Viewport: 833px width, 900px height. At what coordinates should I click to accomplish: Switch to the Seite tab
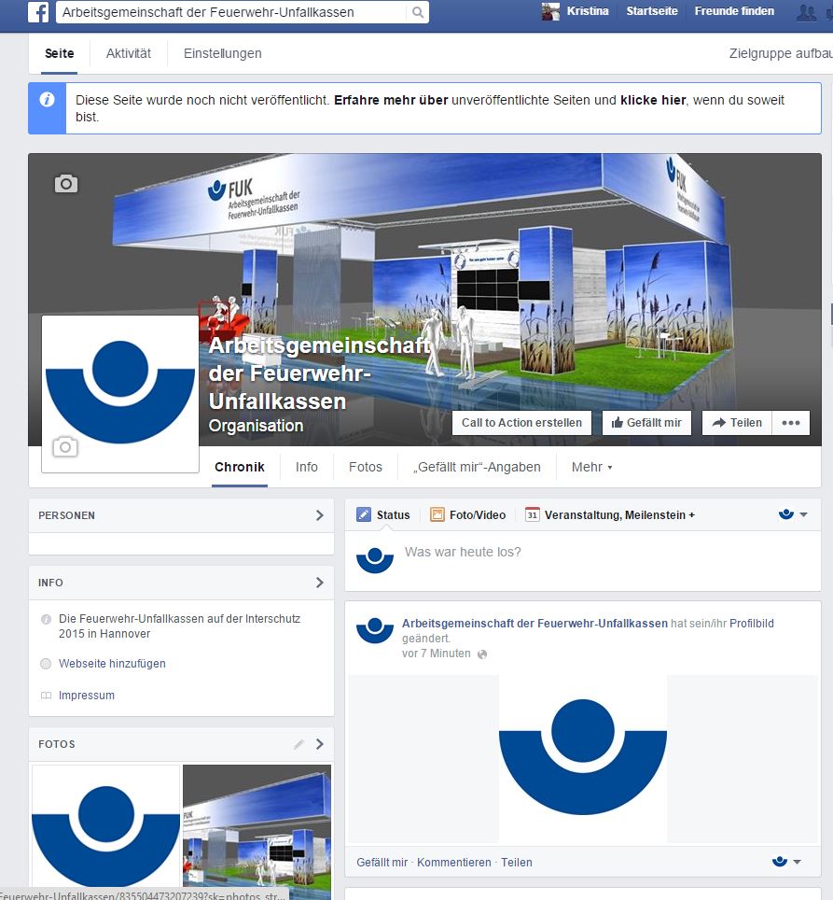tap(59, 53)
